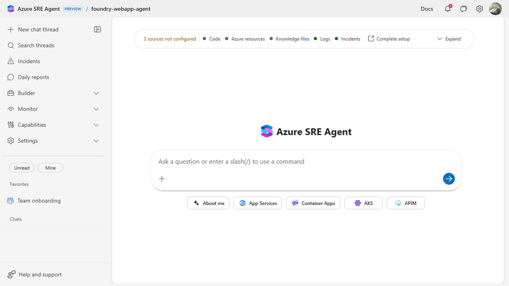
Task: Open the settings gear in top bar
Action: [479, 9]
